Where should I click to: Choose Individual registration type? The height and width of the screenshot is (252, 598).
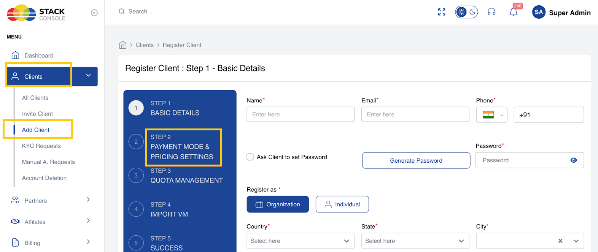(x=342, y=204)
